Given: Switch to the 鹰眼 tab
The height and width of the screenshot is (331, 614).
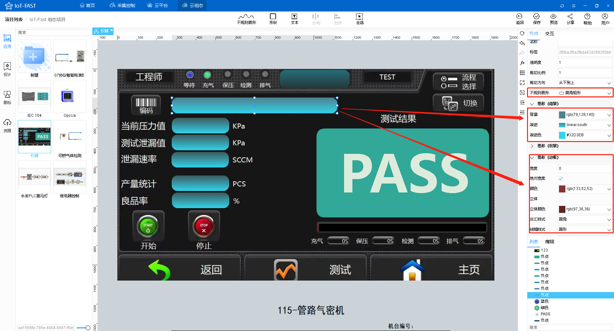Looking at the screenshot, I should click(x=549, y=242).
